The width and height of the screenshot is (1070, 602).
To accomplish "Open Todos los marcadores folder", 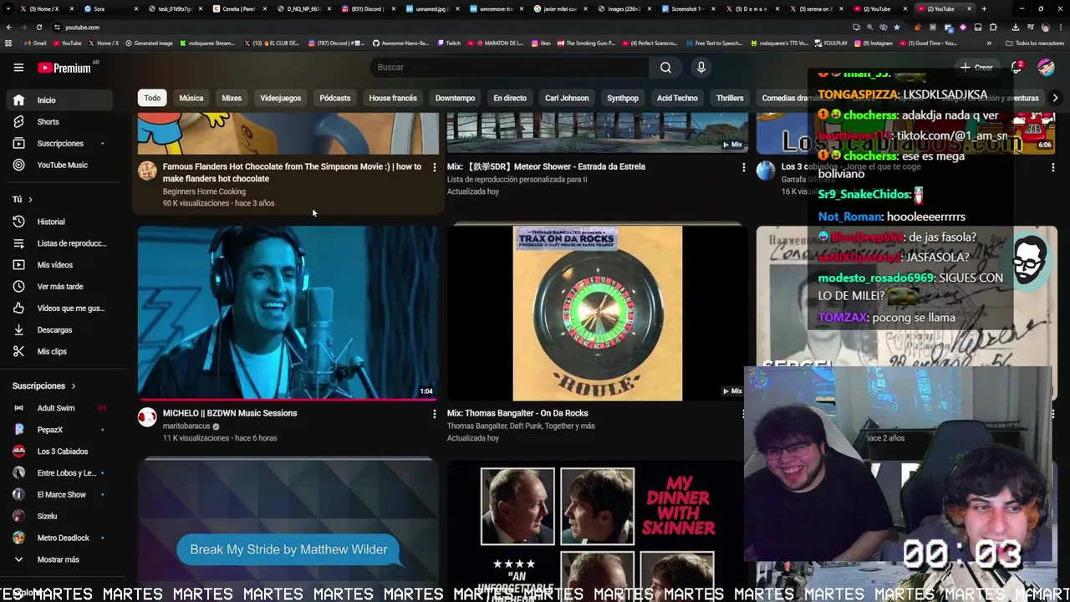I will point(1035,43).
